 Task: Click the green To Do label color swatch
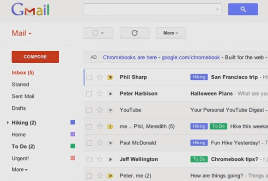point(73,146)
